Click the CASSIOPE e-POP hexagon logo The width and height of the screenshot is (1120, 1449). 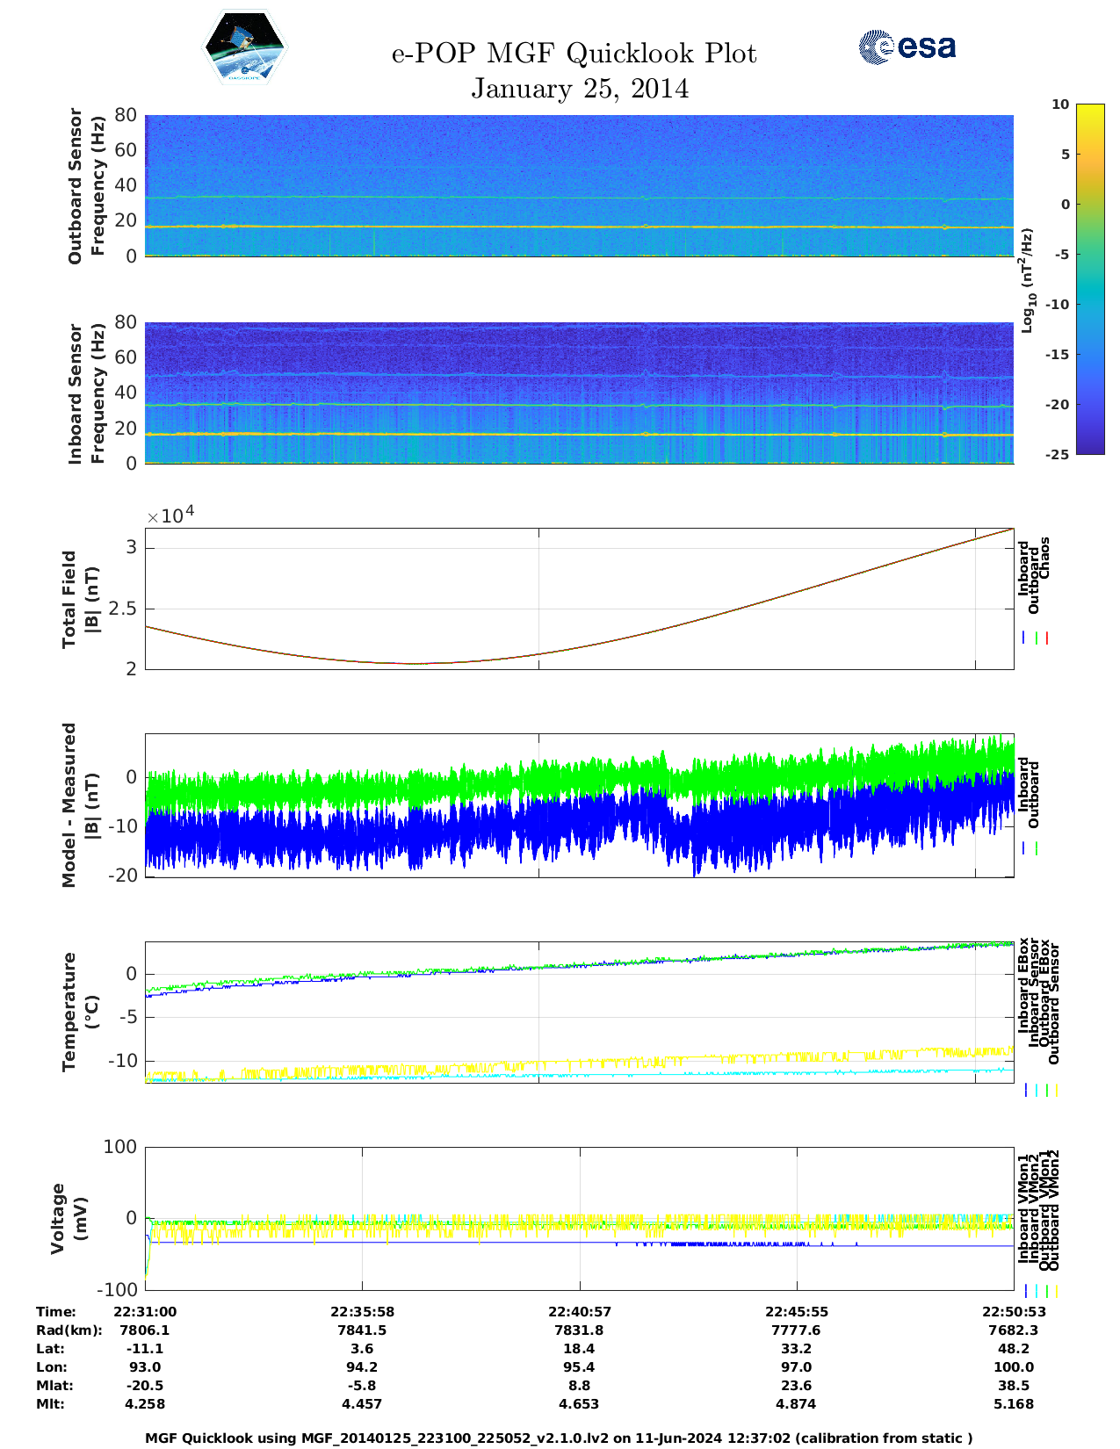pos(244,47)
